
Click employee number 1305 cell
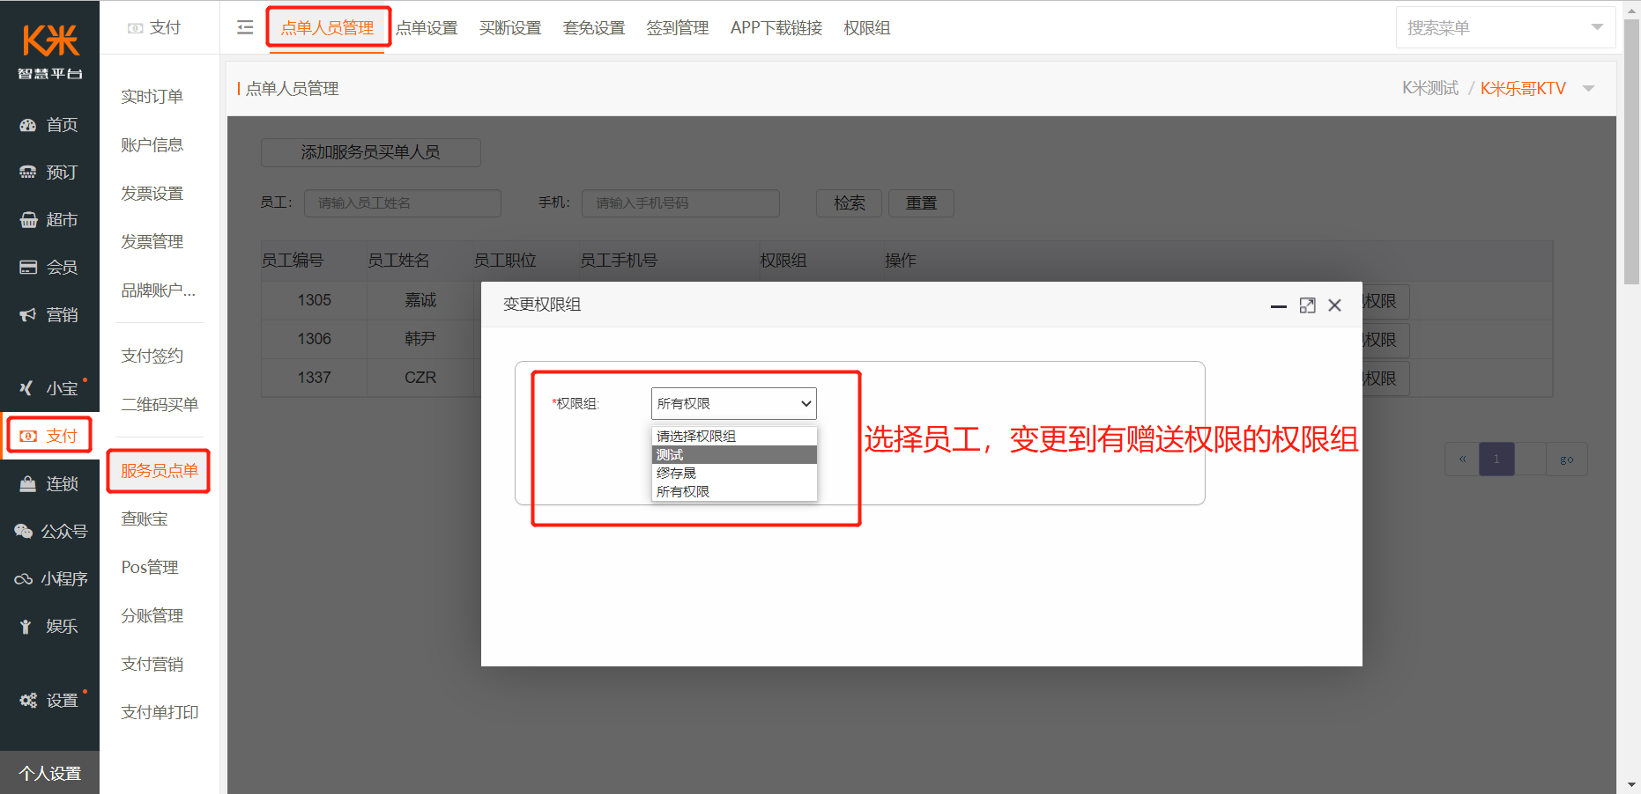coord(314,300)
